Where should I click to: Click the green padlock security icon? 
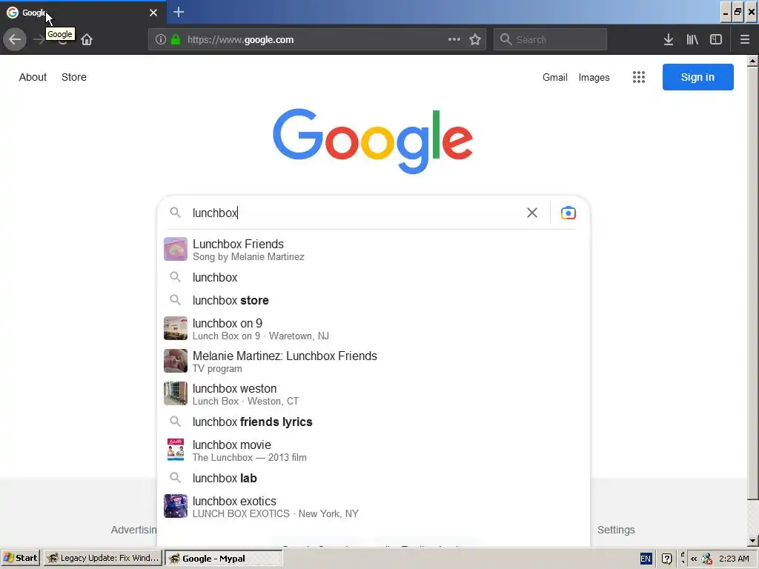pyautogui.click(x=176, y=40)
